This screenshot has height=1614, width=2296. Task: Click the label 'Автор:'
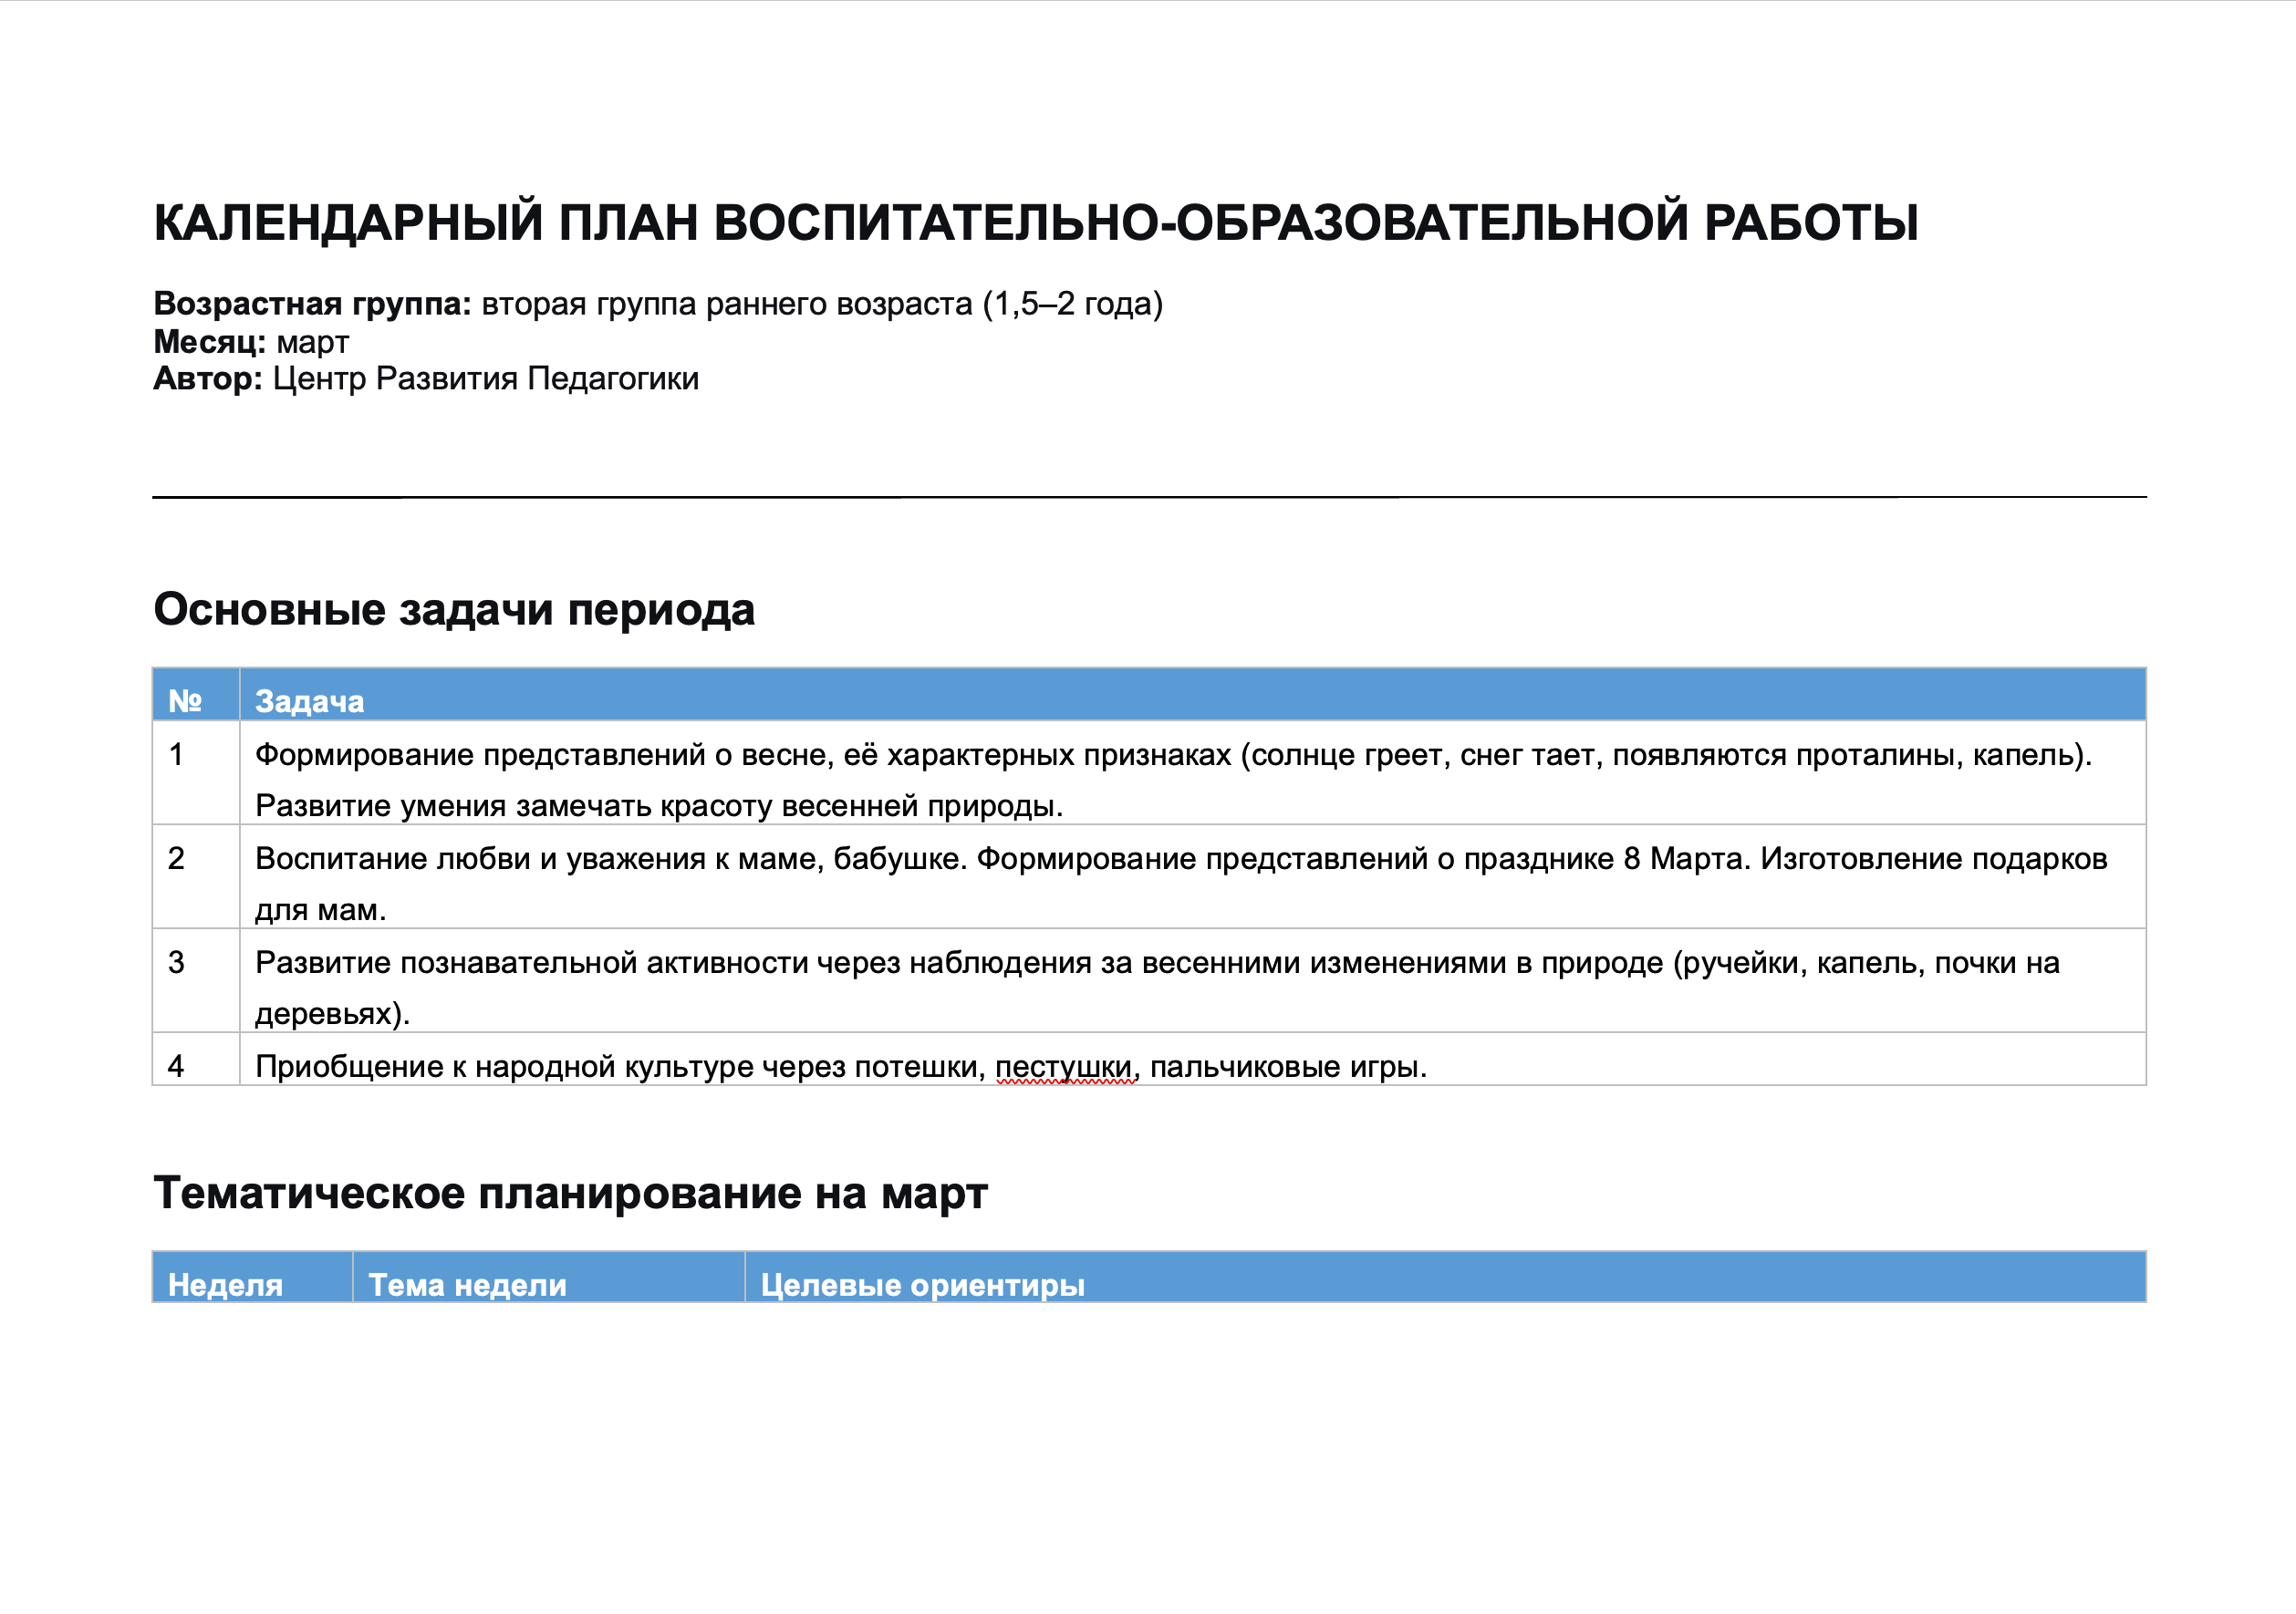coord(208,378)
